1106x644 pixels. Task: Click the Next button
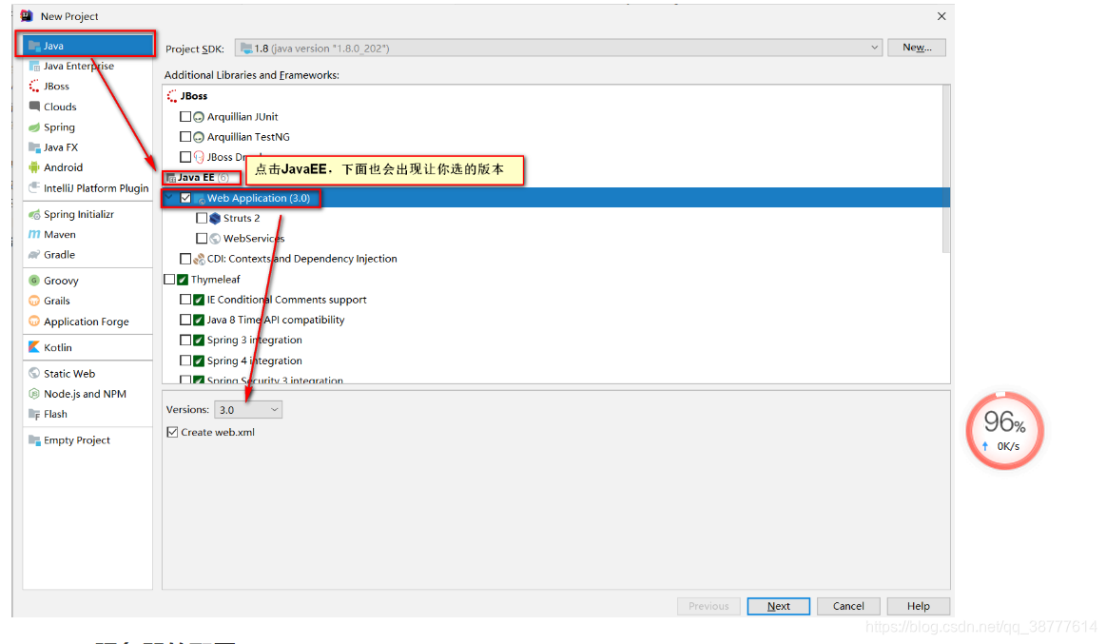778,606
